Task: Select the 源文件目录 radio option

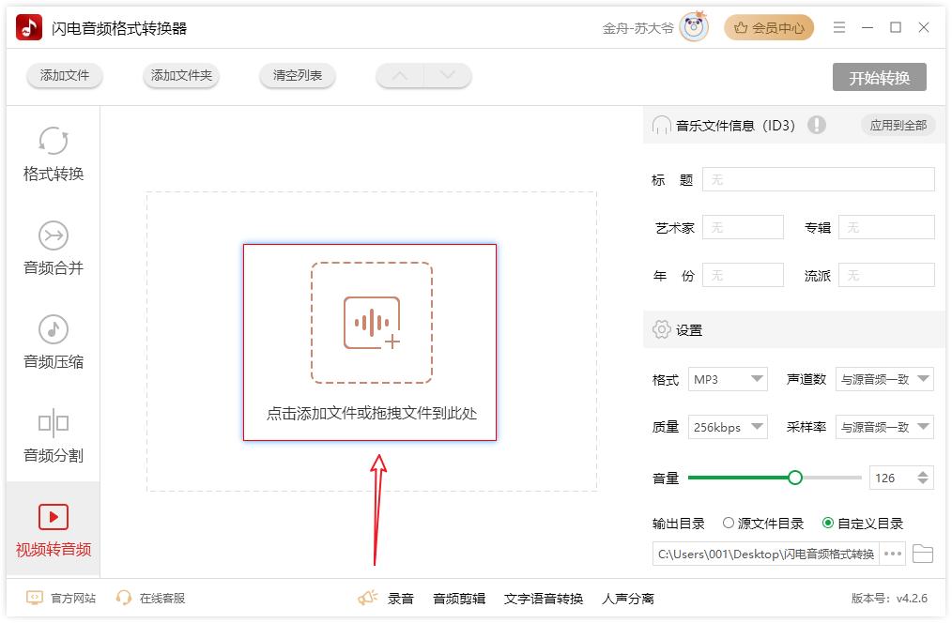Action: point(729,524)
